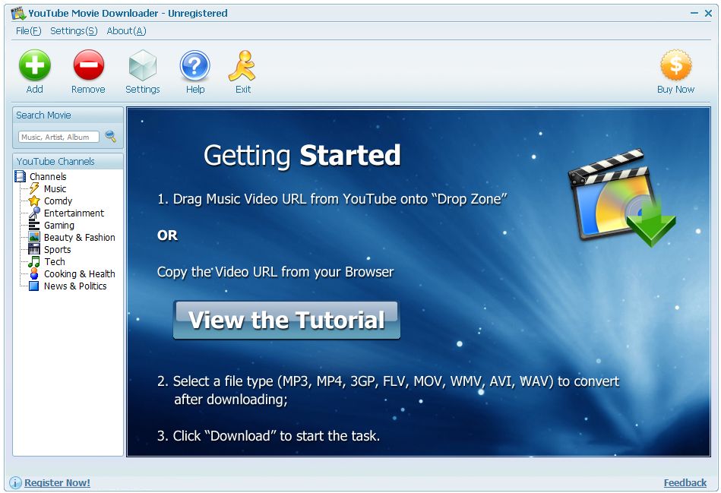
Task: Open the Feedback link
Action: [685, 482]
